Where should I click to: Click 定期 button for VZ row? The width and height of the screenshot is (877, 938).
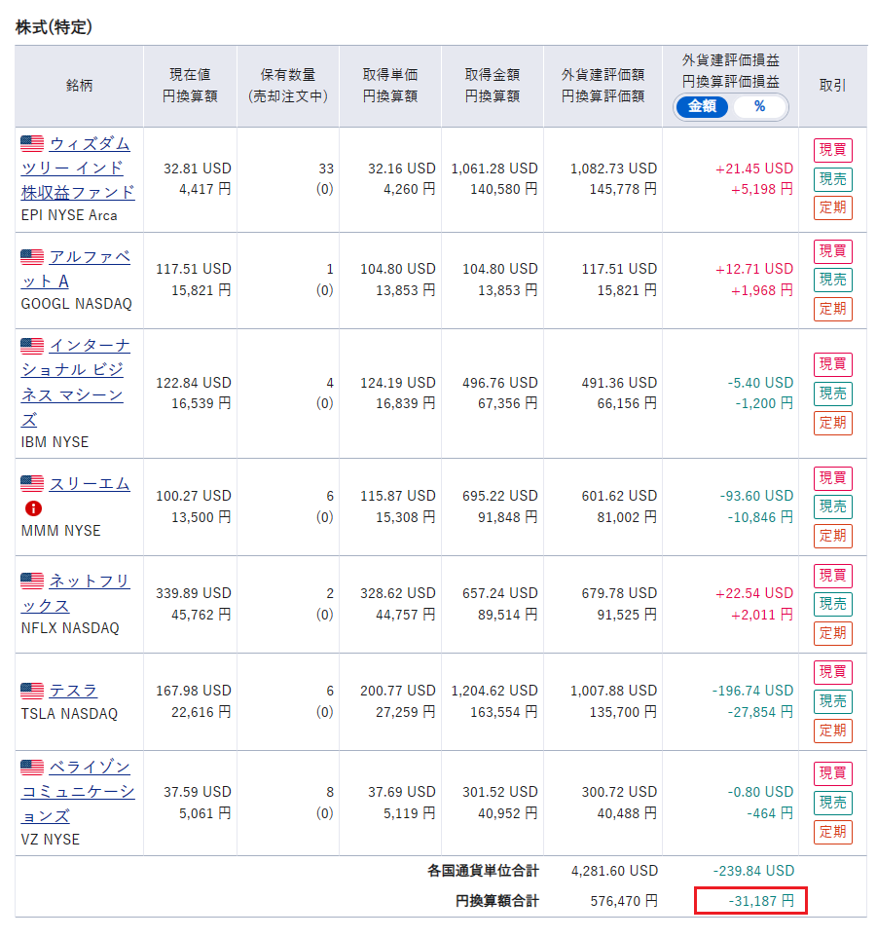833,832
